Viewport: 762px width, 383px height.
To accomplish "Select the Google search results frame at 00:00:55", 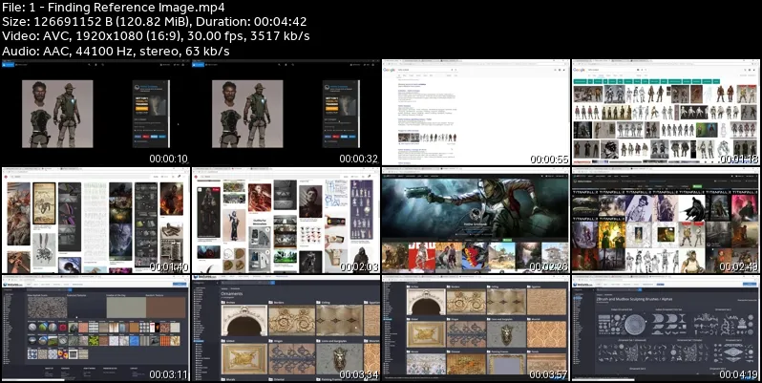I will click(x=476, y=113).
